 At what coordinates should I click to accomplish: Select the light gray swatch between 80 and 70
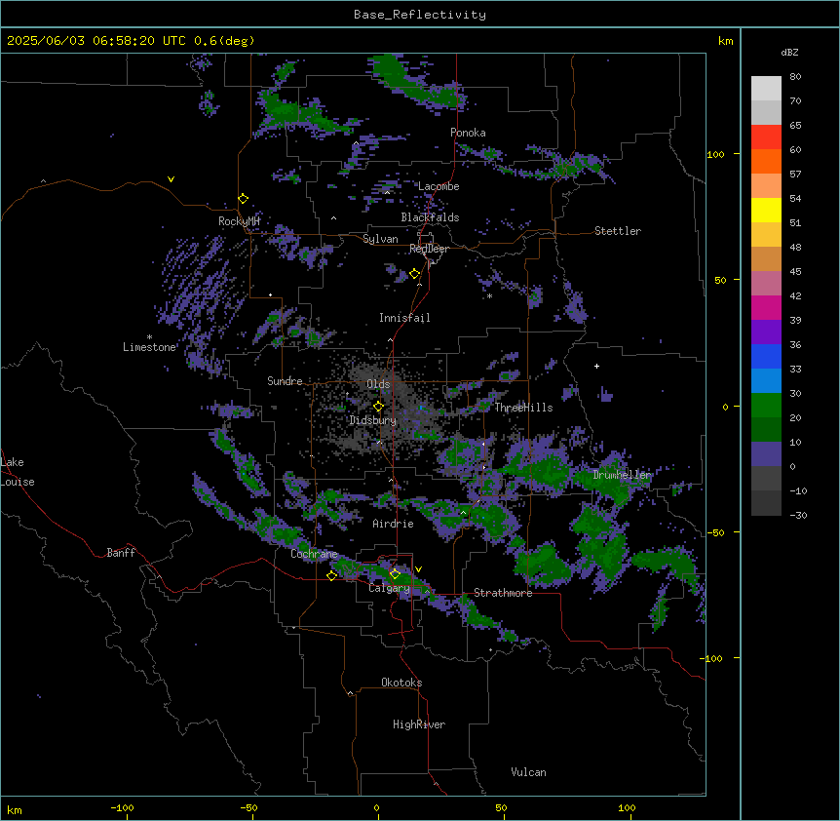pyautogui.click(x=766, y=89)
